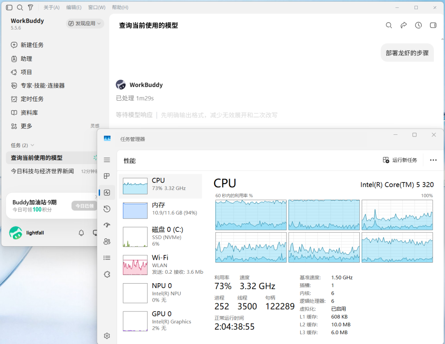Screen dimensions: 445x344
Task: Select Wi-Fi in performance list
Action: coord(160,265)
